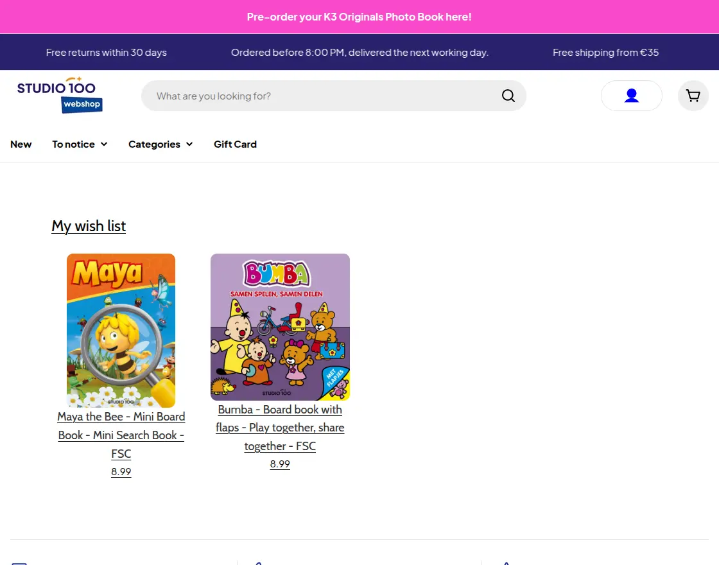Image resolution: width=719 pixels, height=565 pixels.
Task: Click the search magnifier icon
Action: coord(508,96)
